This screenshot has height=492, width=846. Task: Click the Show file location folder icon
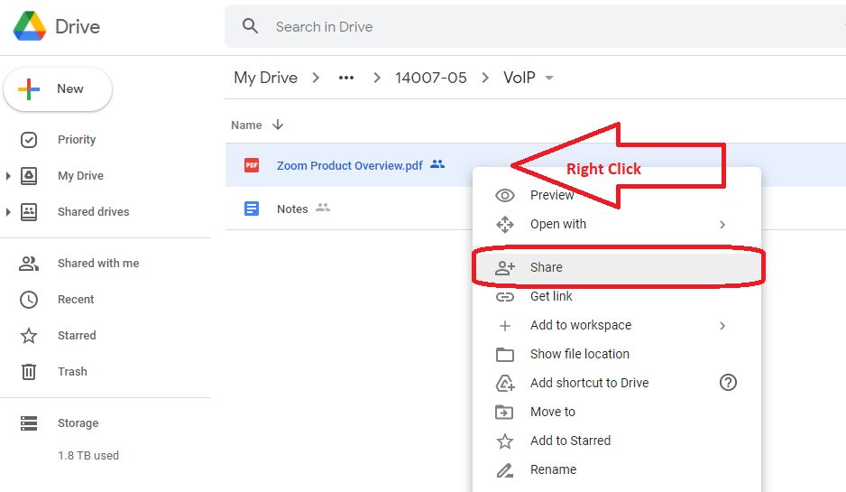505,354
